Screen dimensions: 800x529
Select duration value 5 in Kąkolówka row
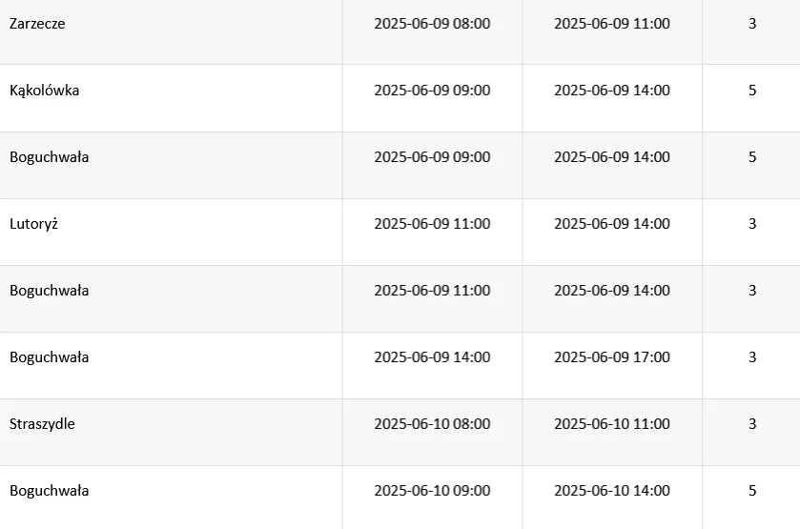pyautogui.click(x=752, y=91)
